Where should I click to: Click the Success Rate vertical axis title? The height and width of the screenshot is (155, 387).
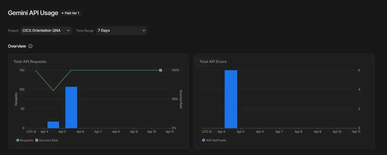coord(181,99)
